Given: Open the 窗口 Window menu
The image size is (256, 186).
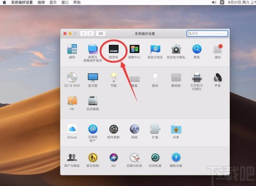Looking at the screenshot, I should [65, 2].
